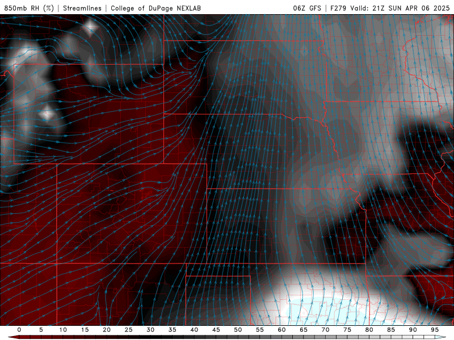Click the '35' value on color scale
The height and width of the screenshot is (340, 454).
coord(173,330)
